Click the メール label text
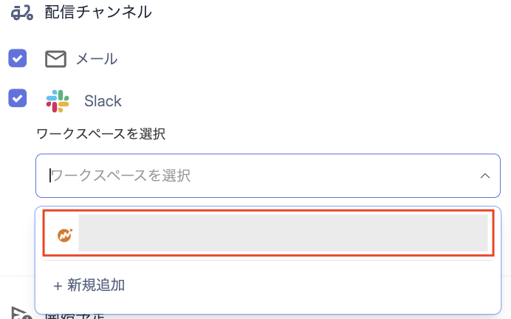The height and width of the screenshot is (319, 511). (x=97, y=59)
